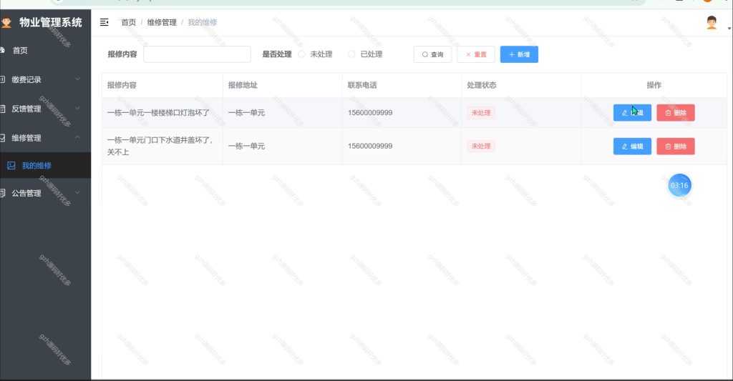Open 维修管理 breadcrumb item

pos(162,22)
